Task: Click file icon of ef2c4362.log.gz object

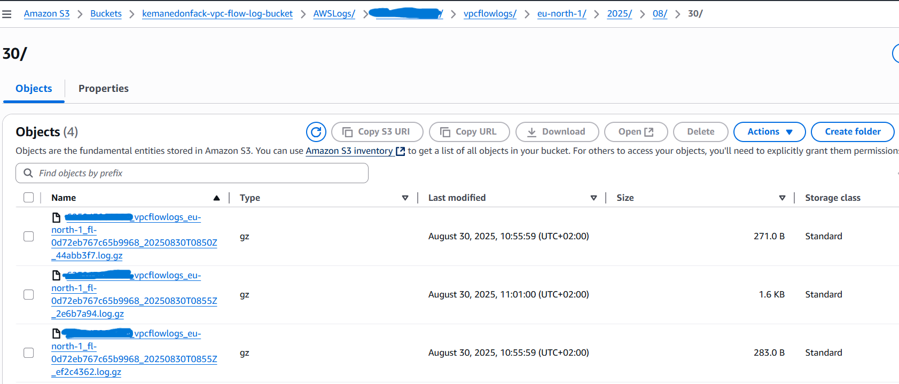Action: tap(56, 334)
